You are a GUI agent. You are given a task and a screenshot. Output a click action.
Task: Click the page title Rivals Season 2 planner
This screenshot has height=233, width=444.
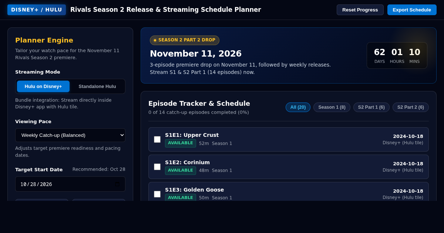pyautogui.click(x=165, y=10)
